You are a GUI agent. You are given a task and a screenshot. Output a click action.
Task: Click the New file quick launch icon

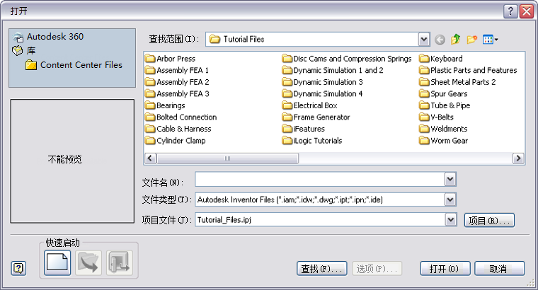(x=58, y=262)
